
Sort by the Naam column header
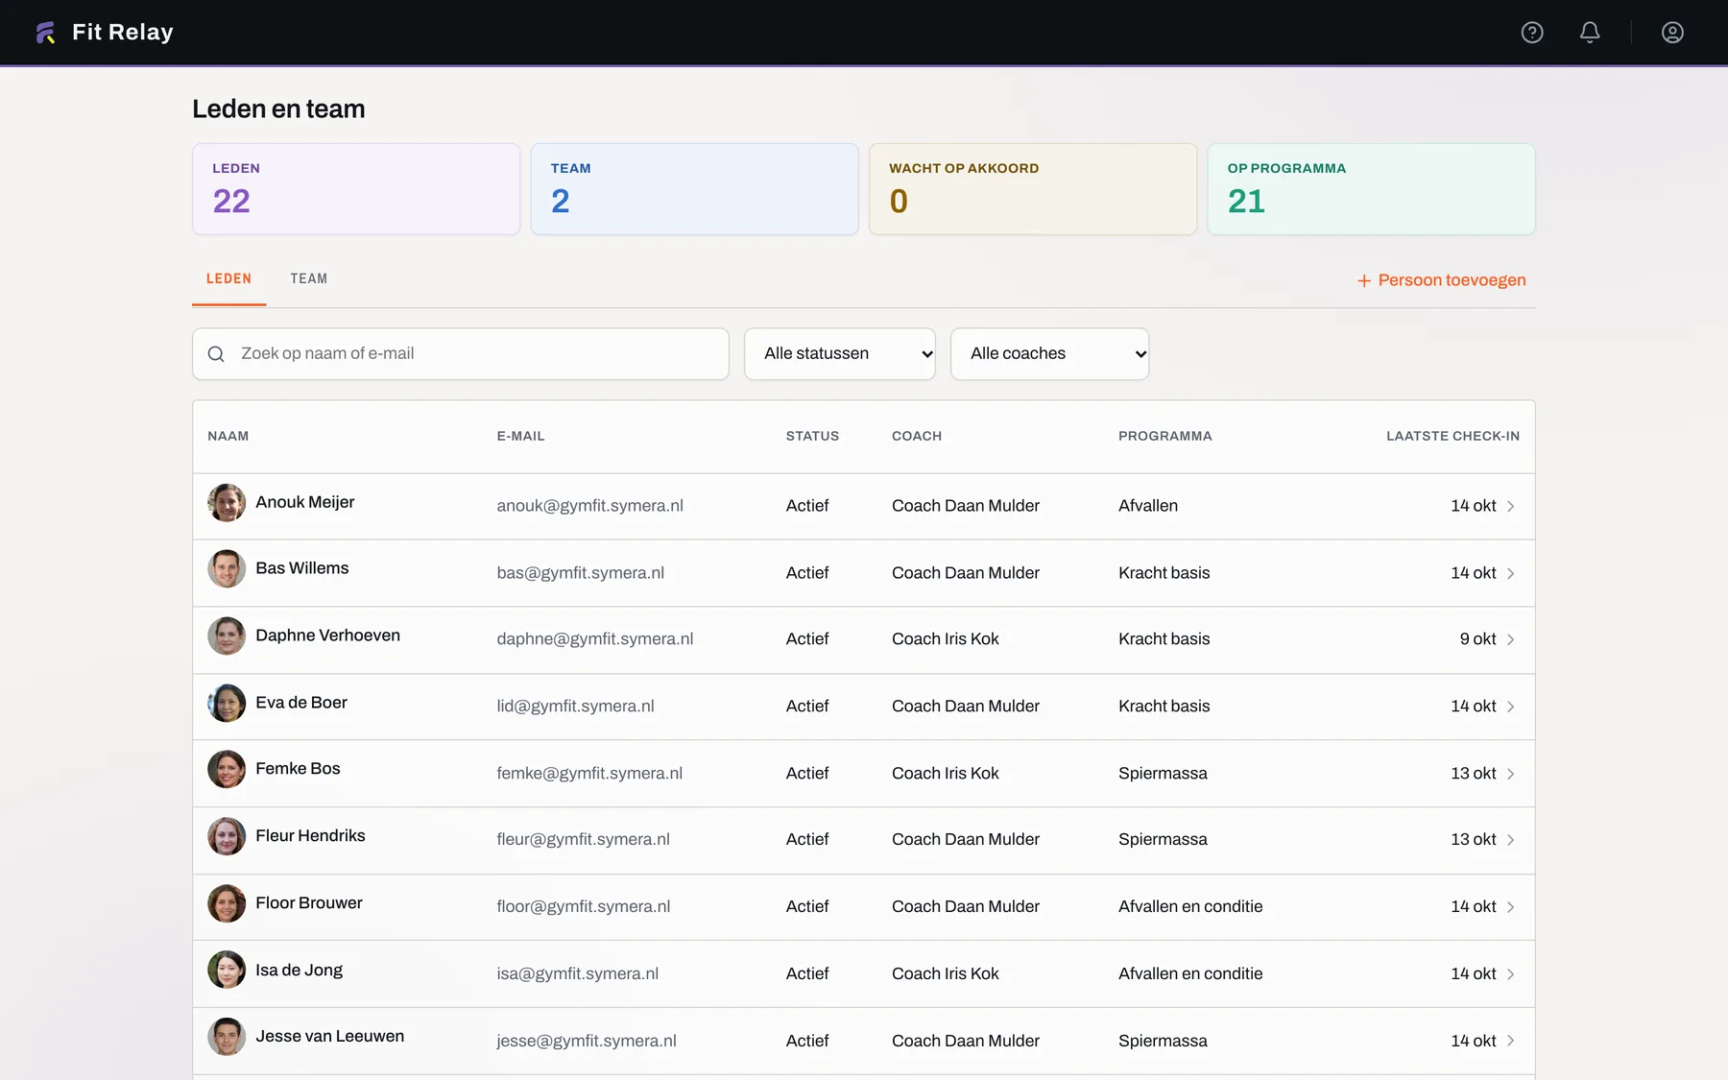pyautogui.click(x=228, y=436)
